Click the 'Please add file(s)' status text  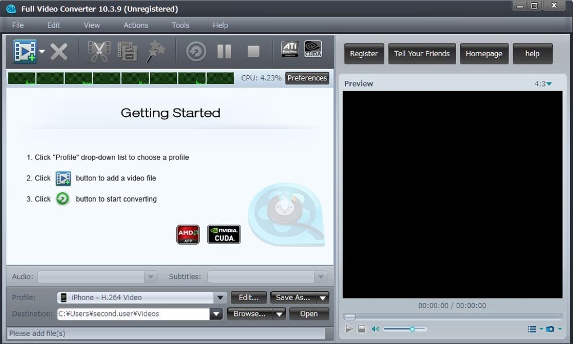tap(37, 333)
